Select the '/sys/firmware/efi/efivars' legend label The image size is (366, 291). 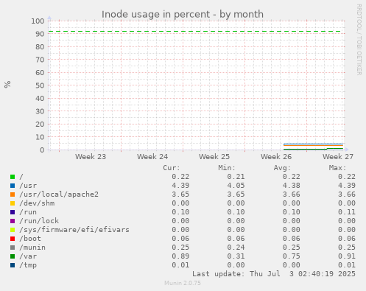[x=74, y=230]
